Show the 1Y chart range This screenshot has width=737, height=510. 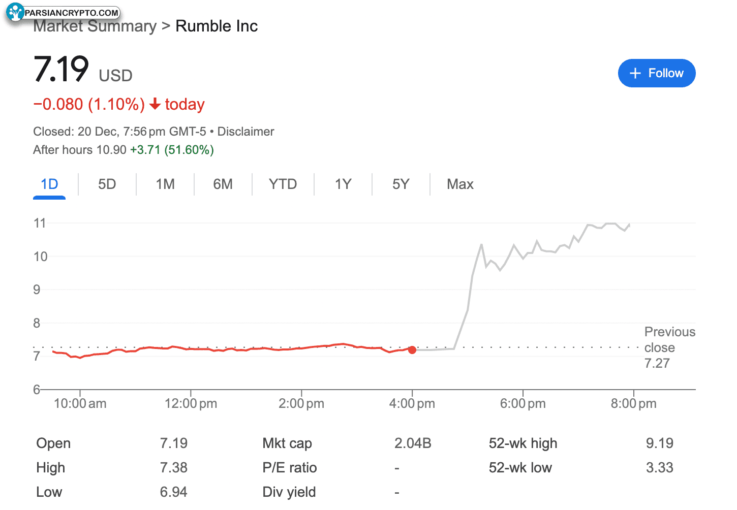[343, 184]
